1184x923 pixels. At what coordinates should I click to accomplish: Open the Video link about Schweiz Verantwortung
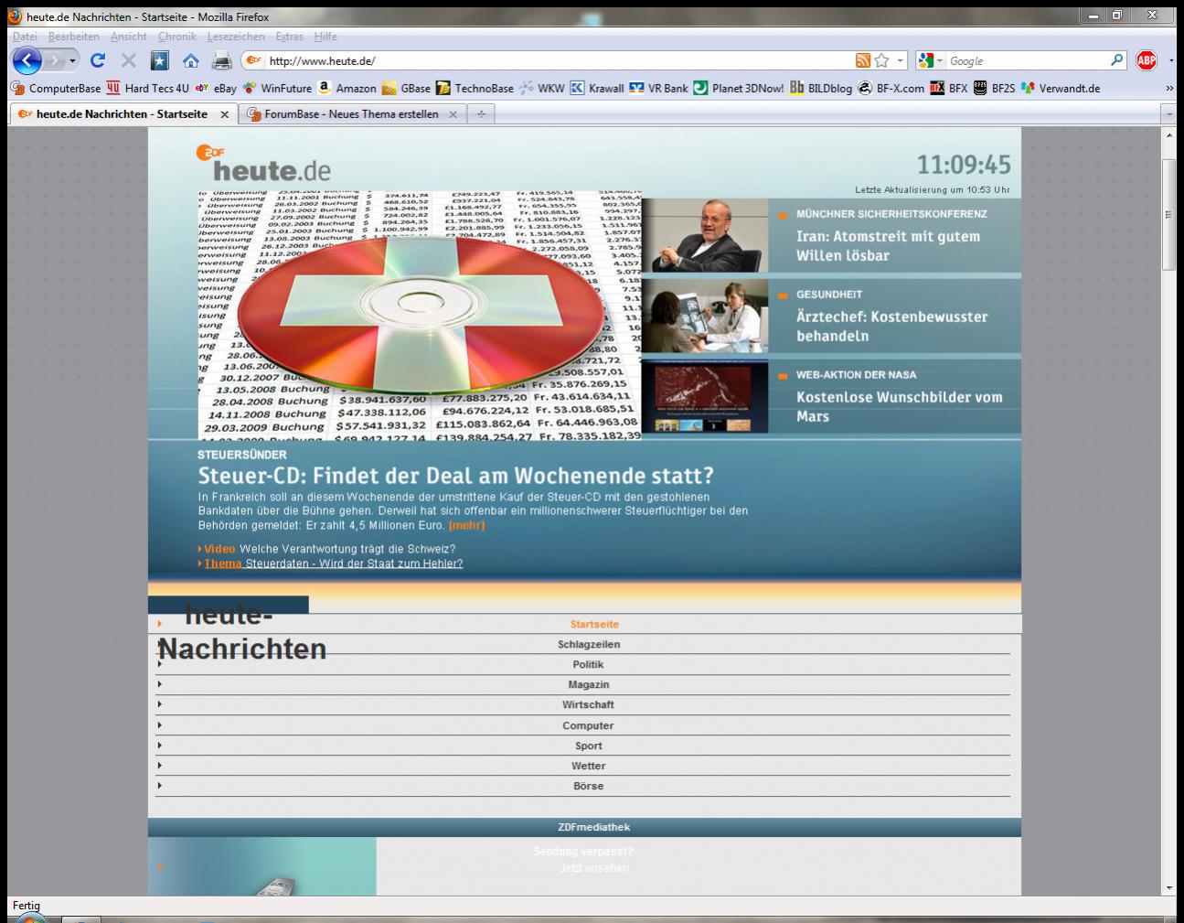(329, 549)
